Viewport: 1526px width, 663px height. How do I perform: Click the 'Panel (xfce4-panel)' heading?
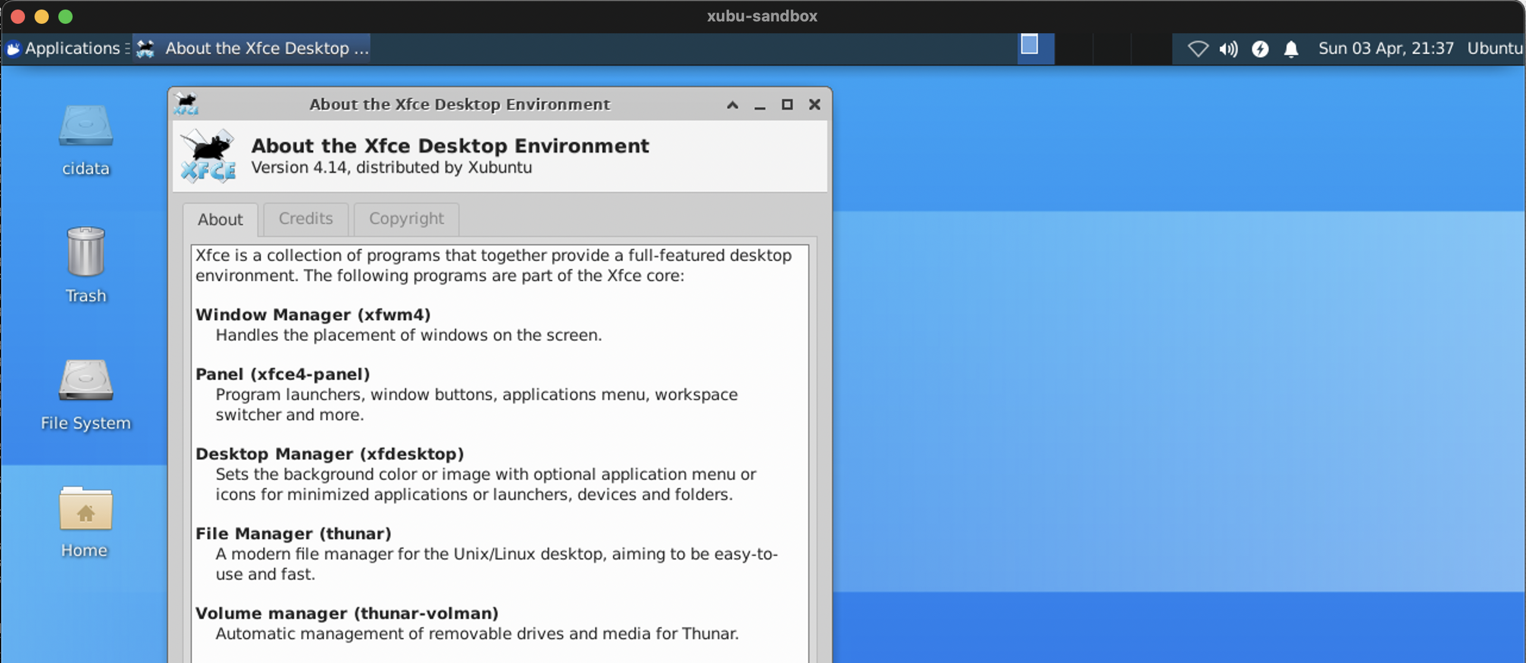(283, 374)
